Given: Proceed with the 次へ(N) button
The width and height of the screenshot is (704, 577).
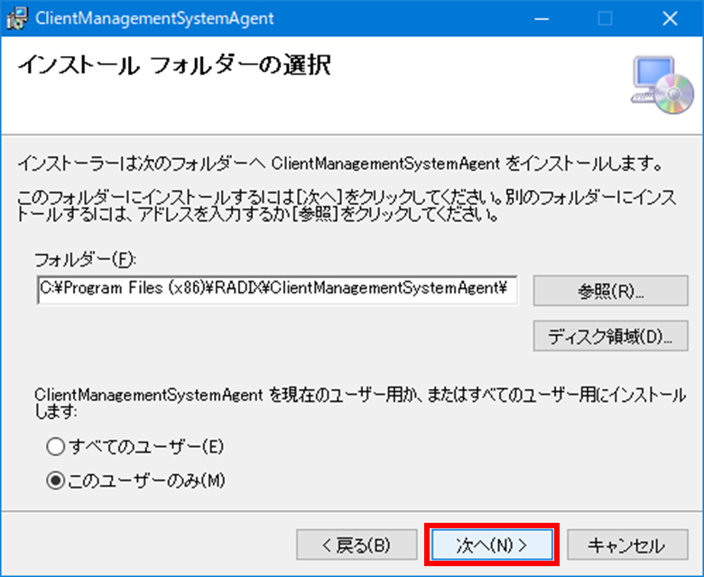Looking at the screenshot, I should (x=492, y=544).
